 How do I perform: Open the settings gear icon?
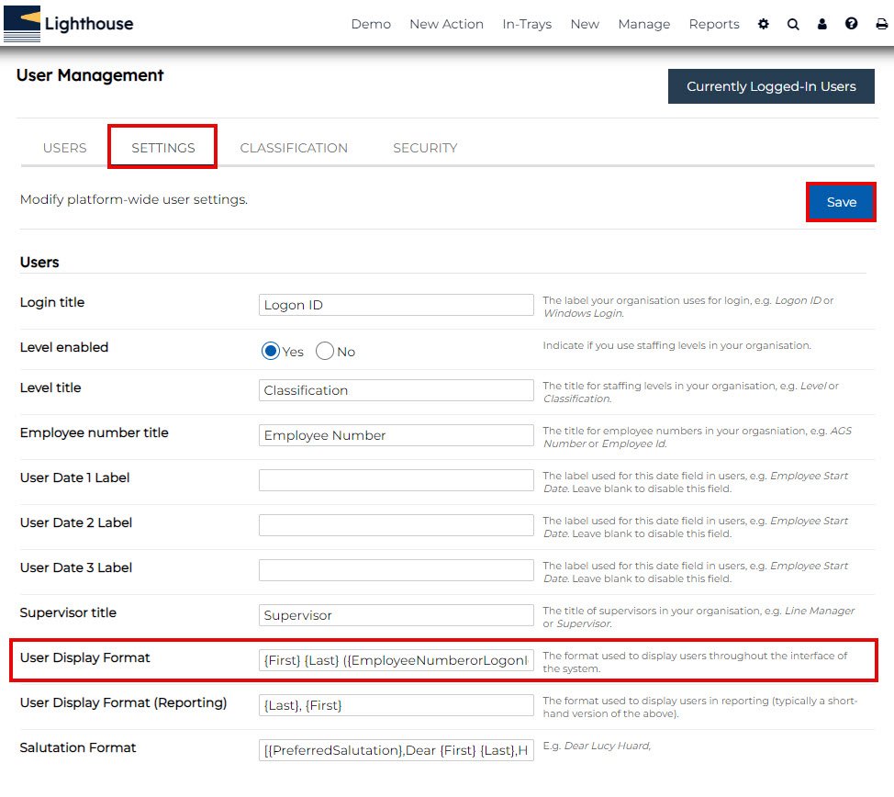[x=764, y=24]
